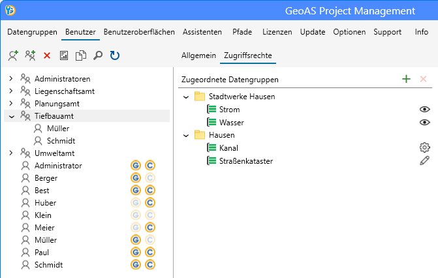438x278 pixels.
Task: Toggle the eye icon for Wasser
Action: point(425,122)
